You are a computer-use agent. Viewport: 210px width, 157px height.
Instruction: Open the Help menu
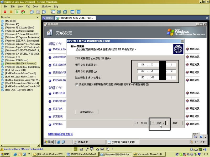[x=56, y=7]
